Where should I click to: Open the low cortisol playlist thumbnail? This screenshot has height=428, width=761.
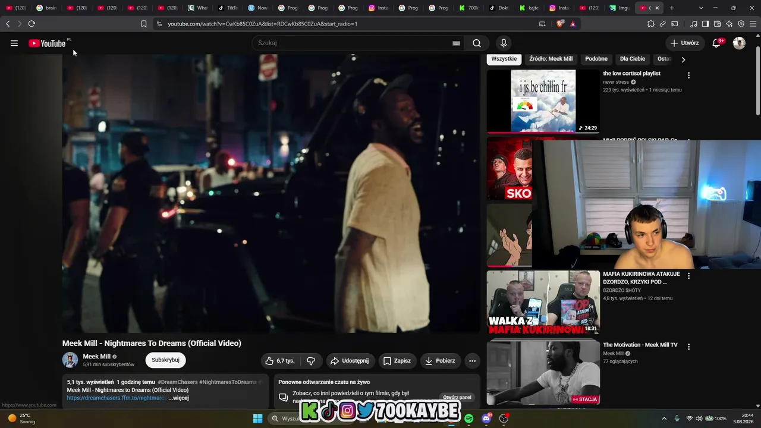543,101
